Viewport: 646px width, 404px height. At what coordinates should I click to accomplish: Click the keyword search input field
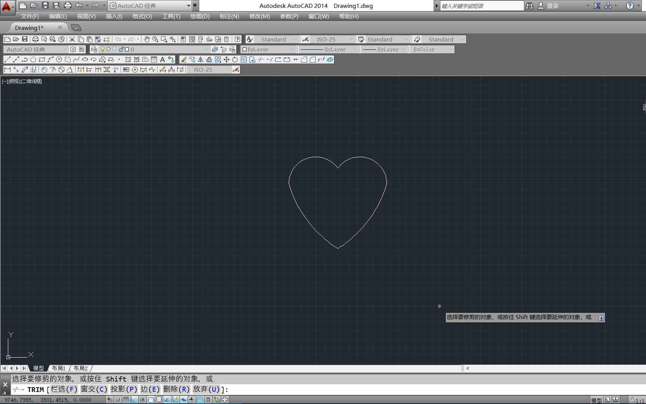click(482, 6)
